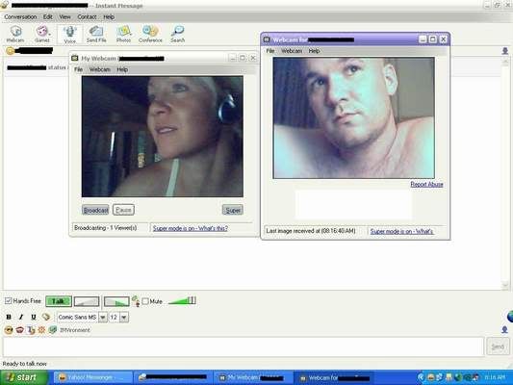Launch Games from the IM toolbar

(x=42, y=34)
